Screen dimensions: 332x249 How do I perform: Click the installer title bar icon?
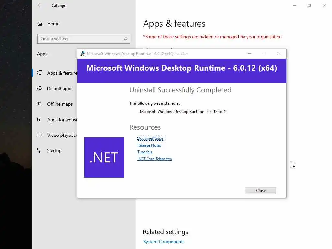coord(83,54)
